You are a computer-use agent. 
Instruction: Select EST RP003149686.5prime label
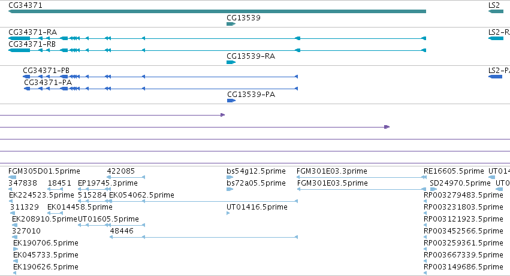pyautogui.click(x=463, y=267)
